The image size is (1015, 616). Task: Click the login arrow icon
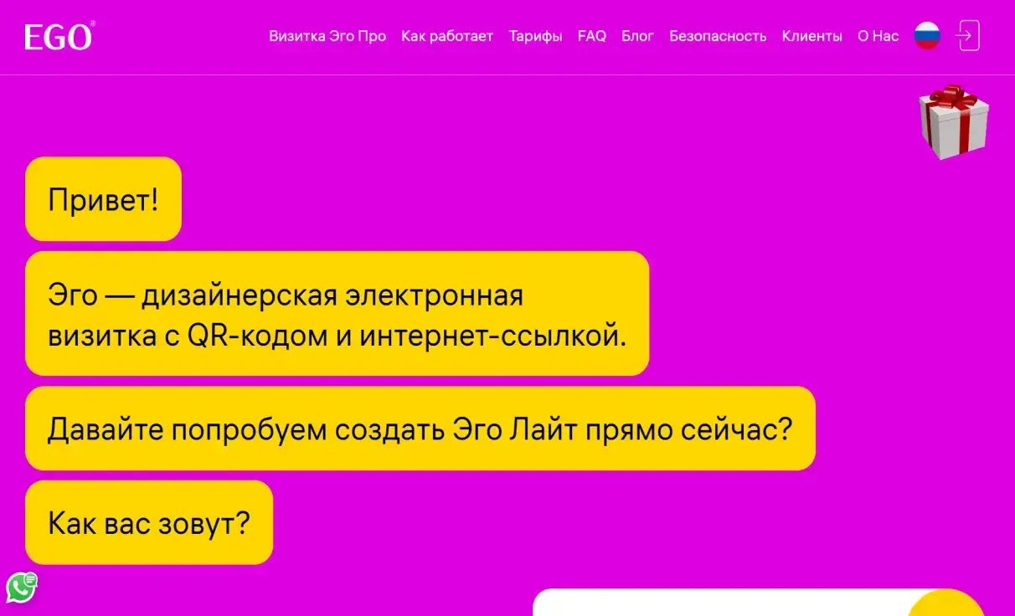coord(966,36)
